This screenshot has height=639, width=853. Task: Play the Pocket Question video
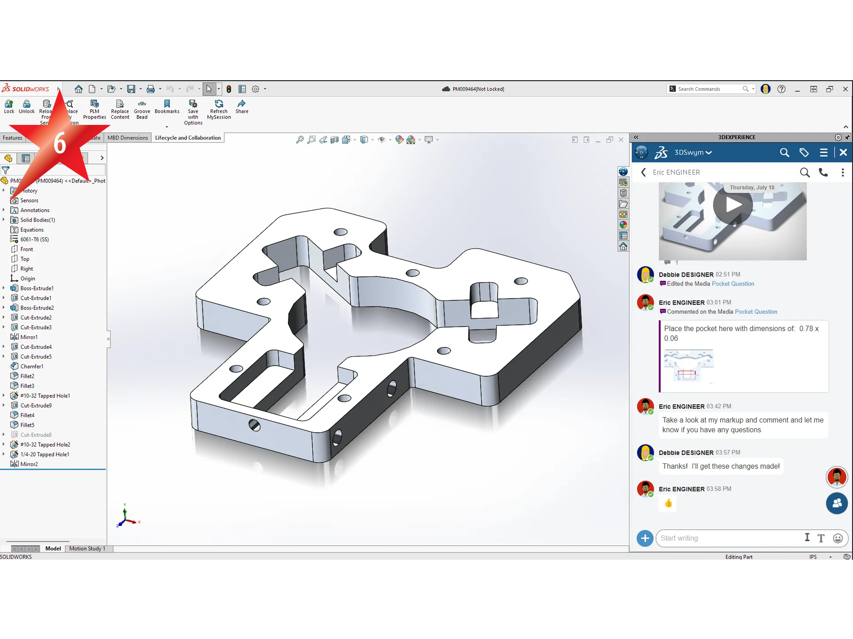click(733, 205)
